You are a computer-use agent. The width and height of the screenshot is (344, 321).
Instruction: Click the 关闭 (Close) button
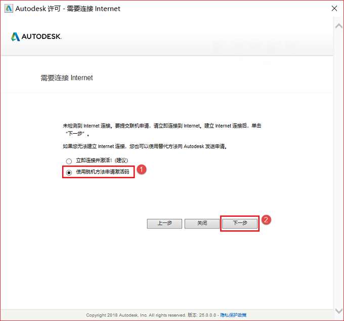[x=202, y=223]
